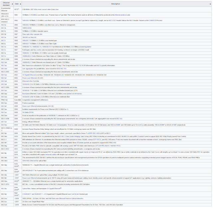Open the 25G/40GBASE-T link
Viewport: 213px width, 208px height.
coord(28,170)
